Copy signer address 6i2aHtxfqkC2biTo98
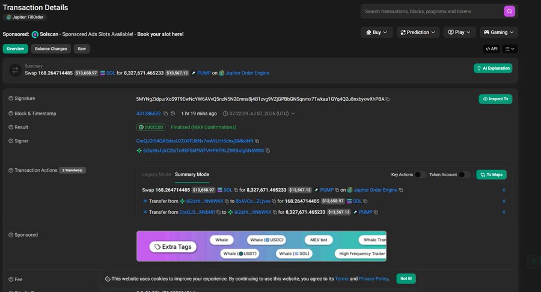Screen dimensions: 541x292 (x=267, y=151)
